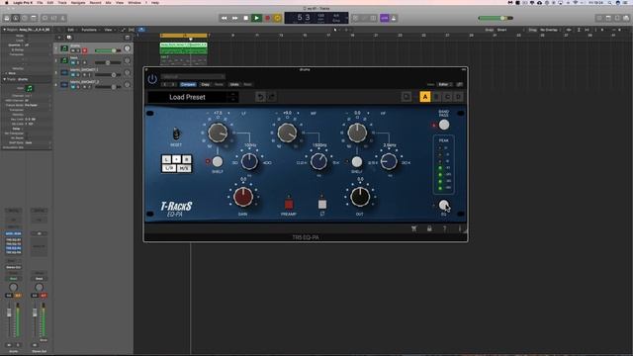Click the T-RackS redo arrow icon
This screenshot has width=633, height=356.
pyautogui.click(x=272, y=97)
